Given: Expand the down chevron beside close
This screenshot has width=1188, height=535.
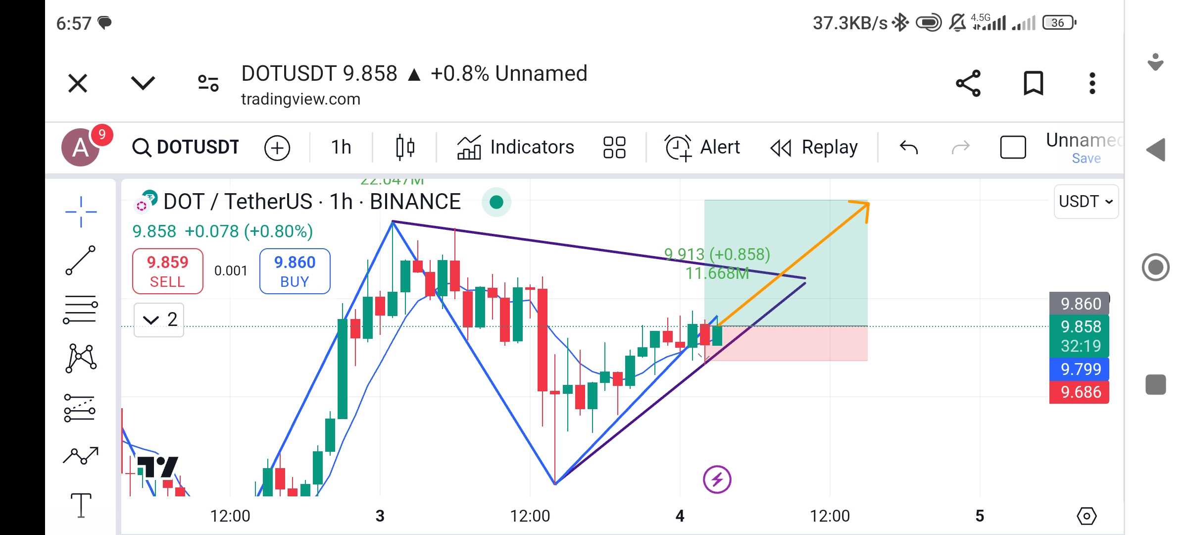Looking at the screenshot, I should pyautogui.click(x=143, y=83).
